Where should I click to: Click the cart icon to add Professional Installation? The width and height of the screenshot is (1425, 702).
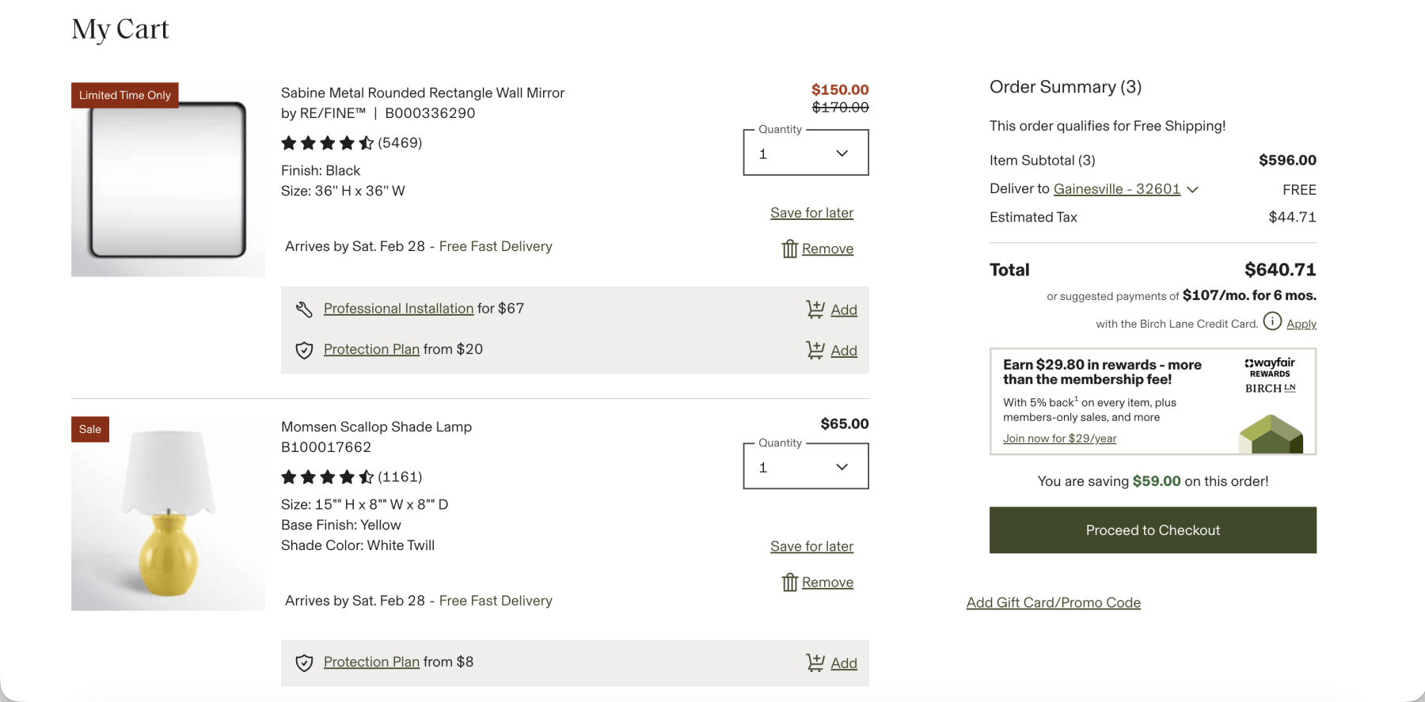point(815,309)
